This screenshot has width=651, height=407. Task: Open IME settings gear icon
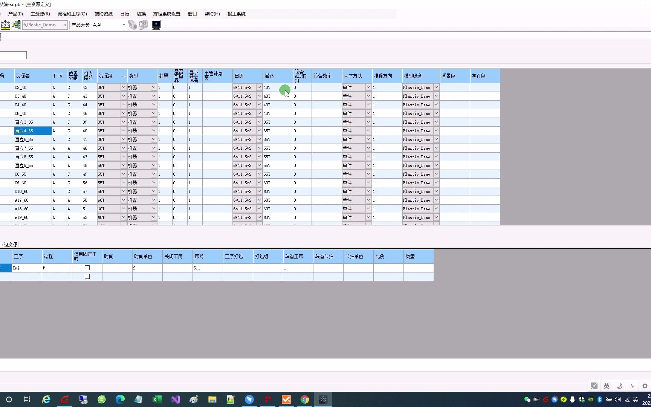(x=645, y=386)
